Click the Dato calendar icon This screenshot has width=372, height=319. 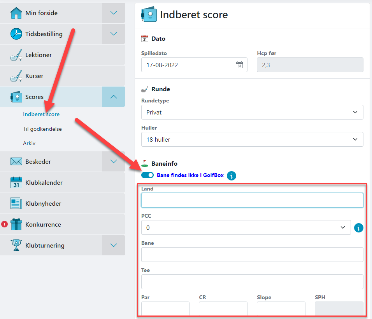click(145, 38)
